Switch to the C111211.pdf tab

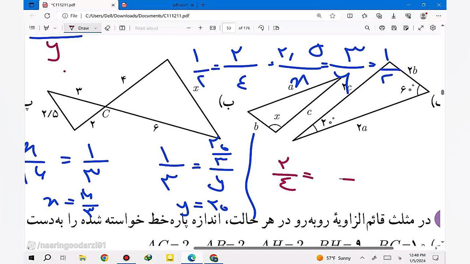click(x=78, y=5)
